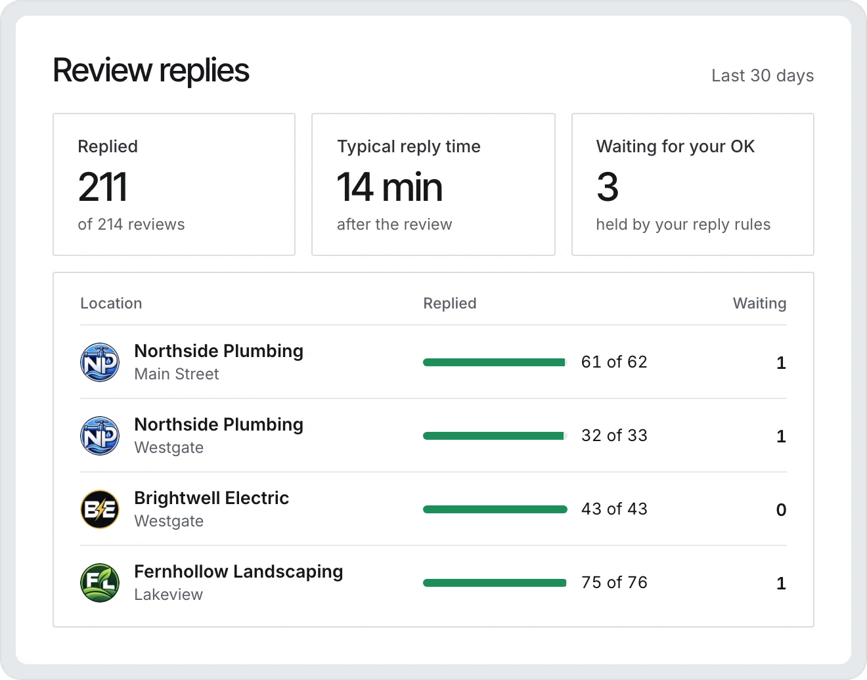Click the "43 of 43" replied count

(614, 509)
